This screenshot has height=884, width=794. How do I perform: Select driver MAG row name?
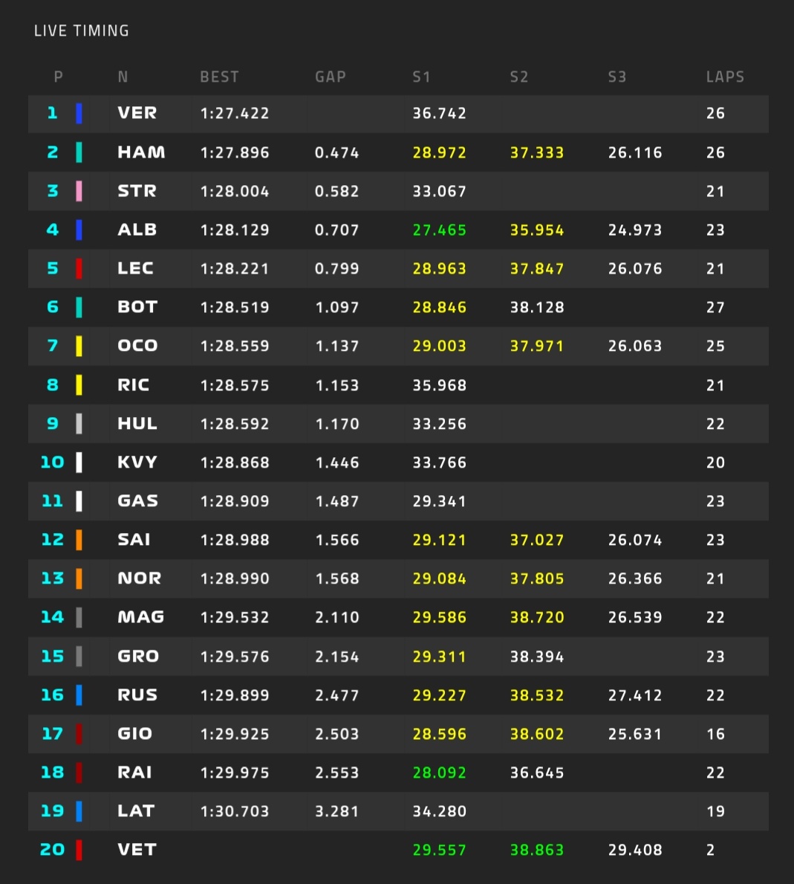(x=141, y=617)
